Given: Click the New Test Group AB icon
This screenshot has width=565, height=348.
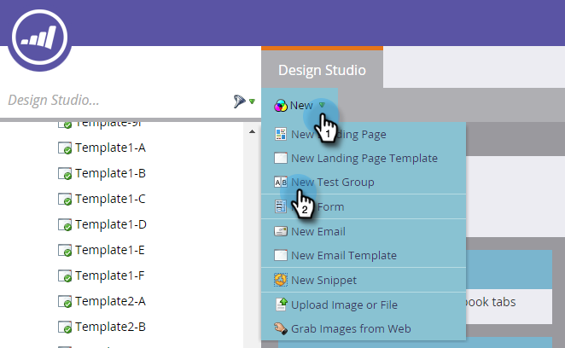Looking at the screenshot, I should pyautogui.click(x=280, y=182).
